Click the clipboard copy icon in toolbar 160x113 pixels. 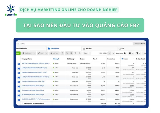(x=62, y=53)
